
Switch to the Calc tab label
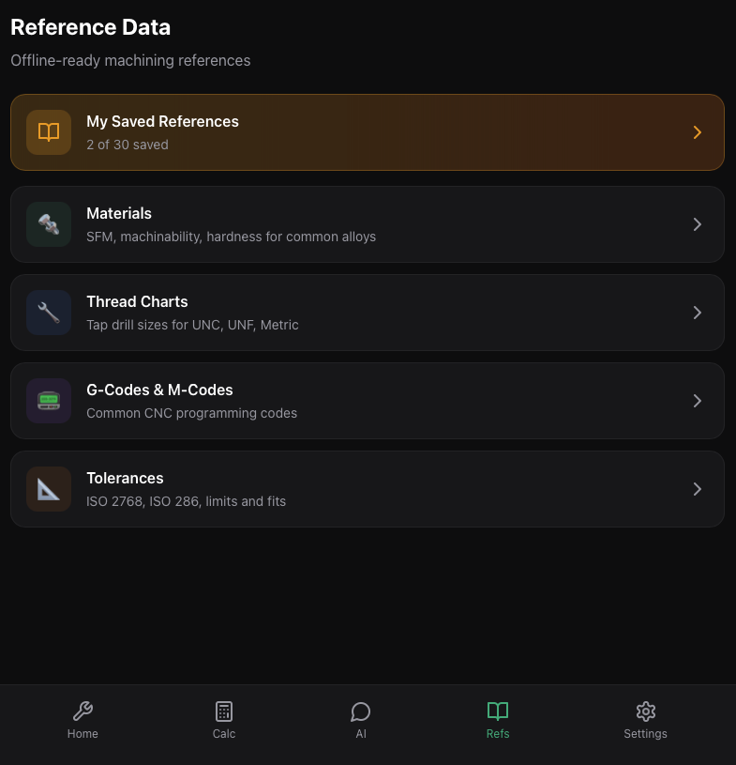point(224,734)
